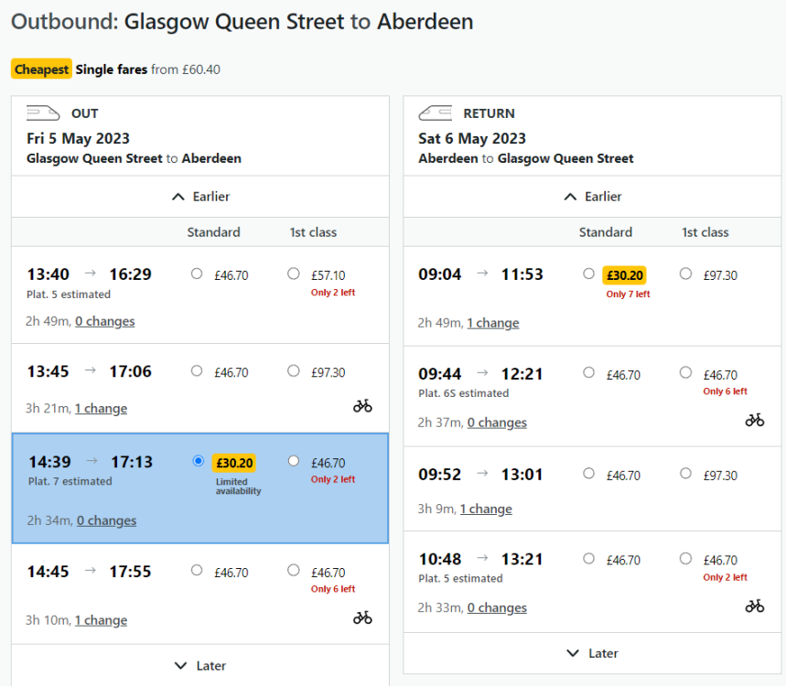Open '1 change' link for 13:45 train
Screen dimensions: 786x686
point(101,409)
